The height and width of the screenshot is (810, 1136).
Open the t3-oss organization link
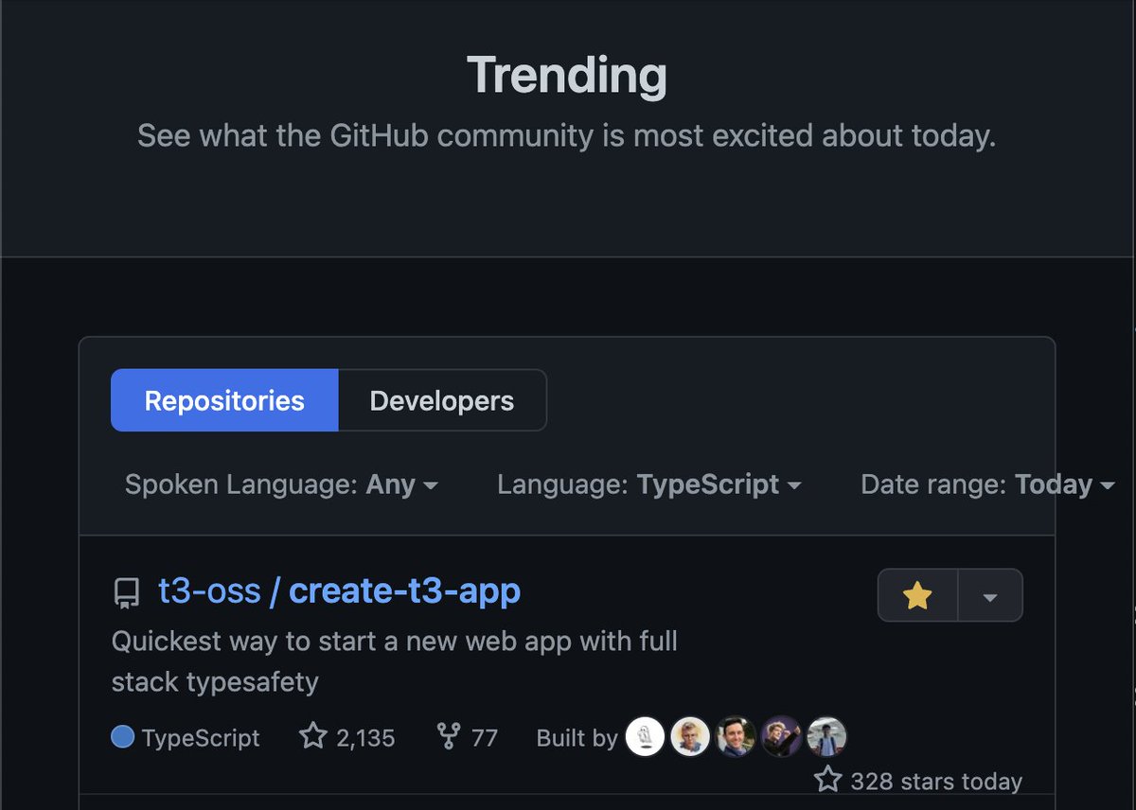[x=209, y=591]
